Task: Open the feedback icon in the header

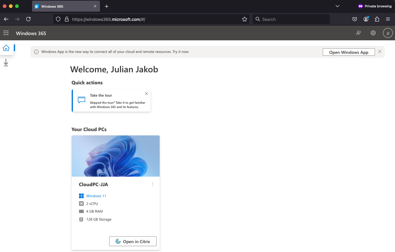Action: pyautogui.click(x=358, y=33)
